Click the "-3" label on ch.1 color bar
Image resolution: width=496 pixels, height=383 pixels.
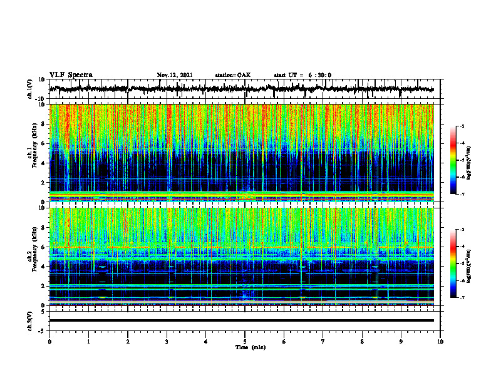pyautogui.click(x=462, y=126)
